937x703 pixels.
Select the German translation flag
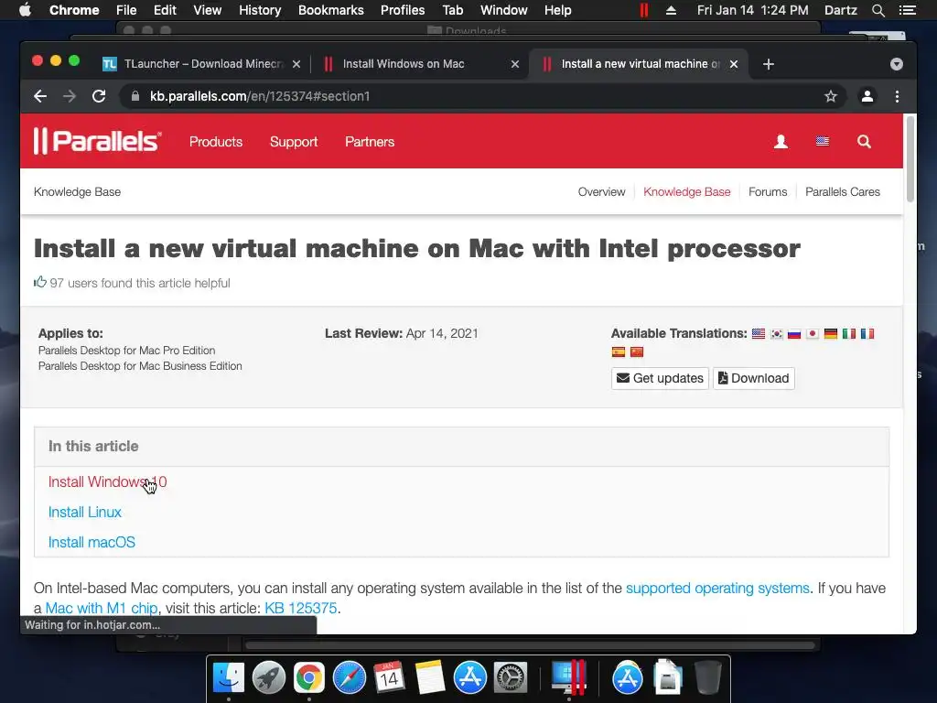[831, 333]
